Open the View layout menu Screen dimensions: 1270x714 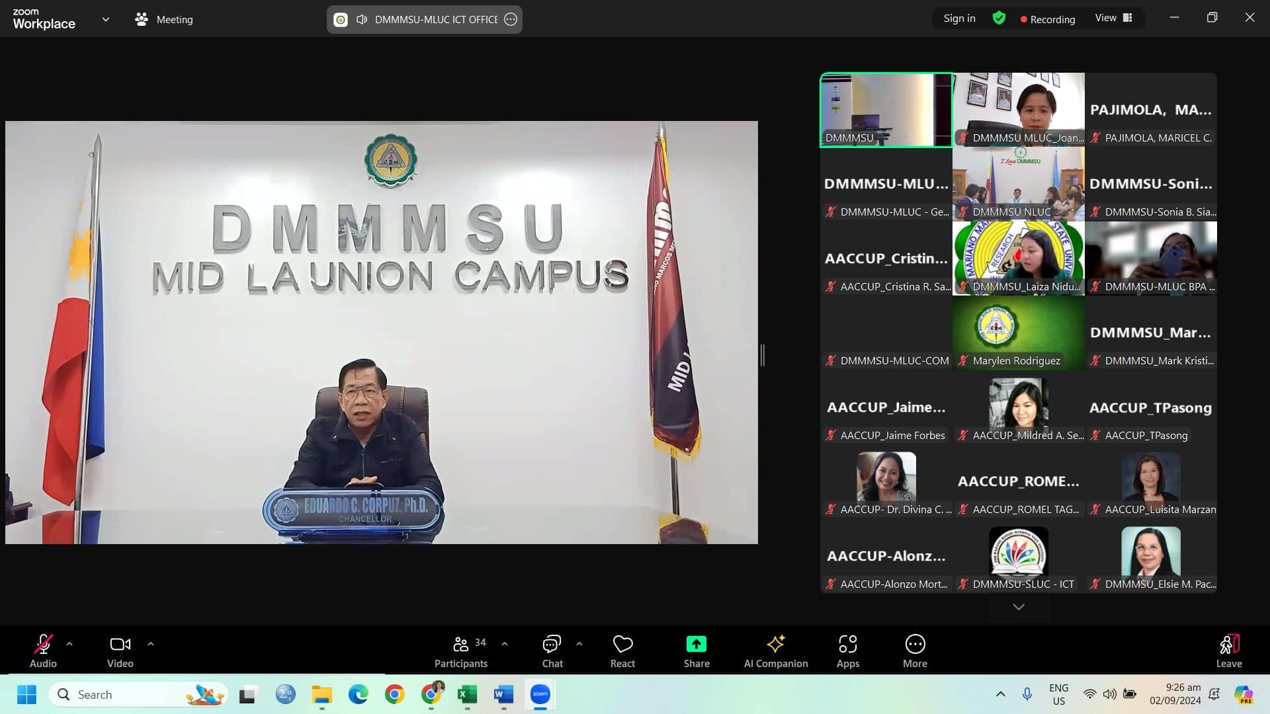click(1114, 18)
